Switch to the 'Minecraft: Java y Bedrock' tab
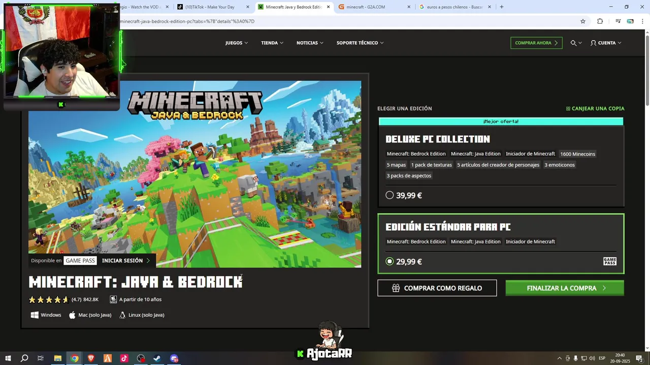This screenshot has height=365, width=650. point(294,7)
